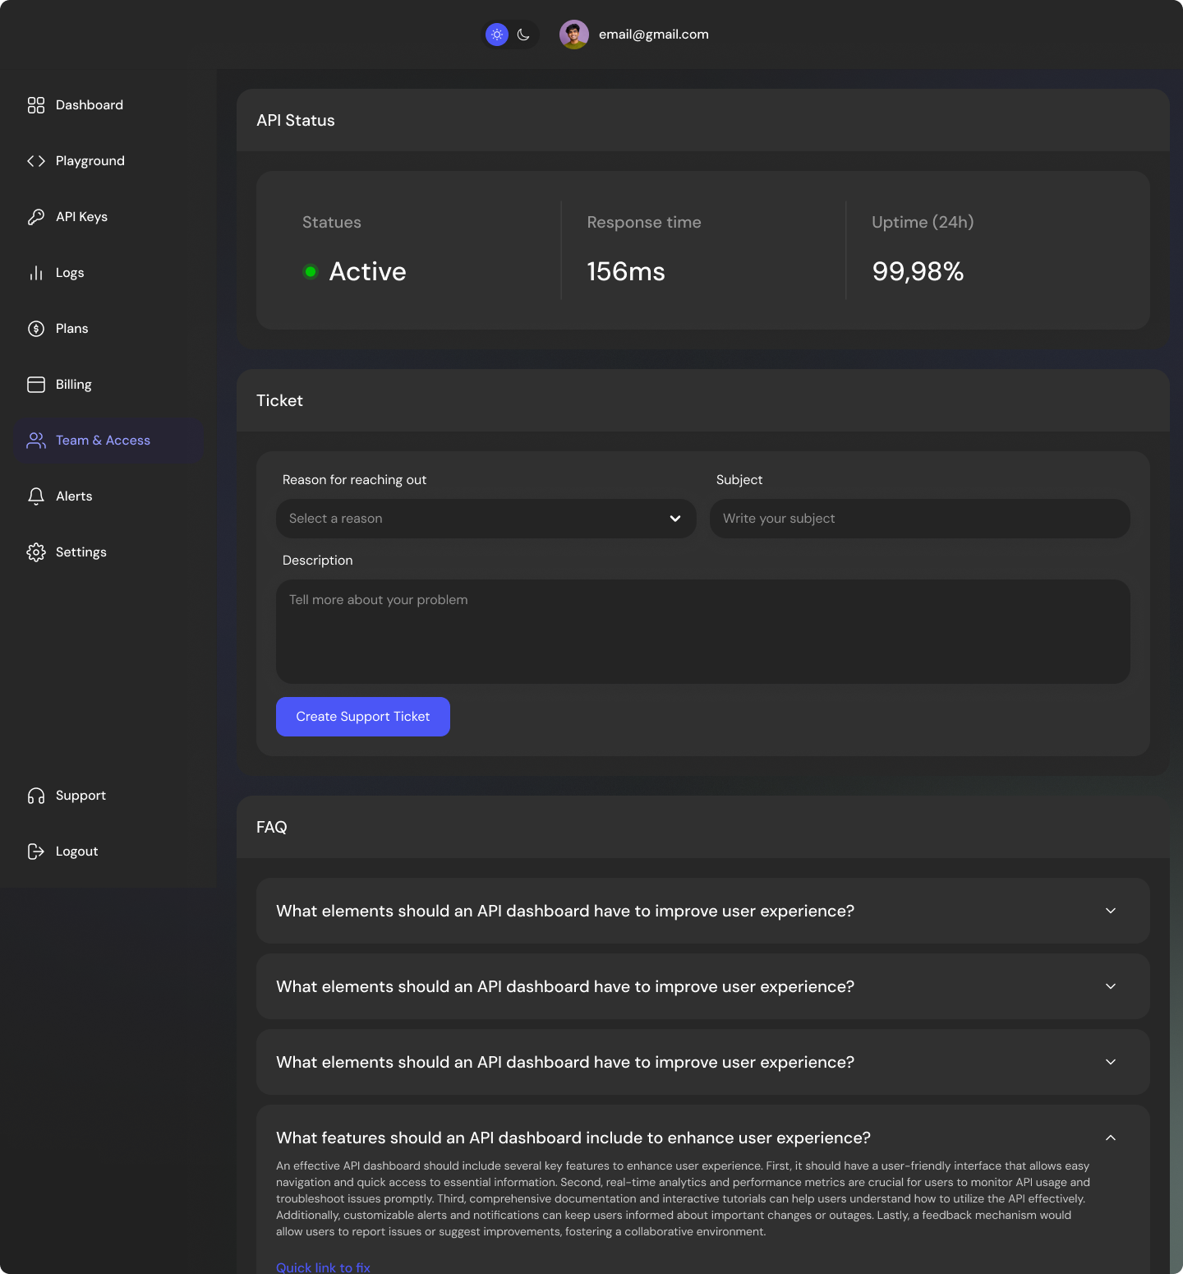Enable light mode with the sun toggle
Viewport: 1183px width, 1274px height.
tap(497, 34)
